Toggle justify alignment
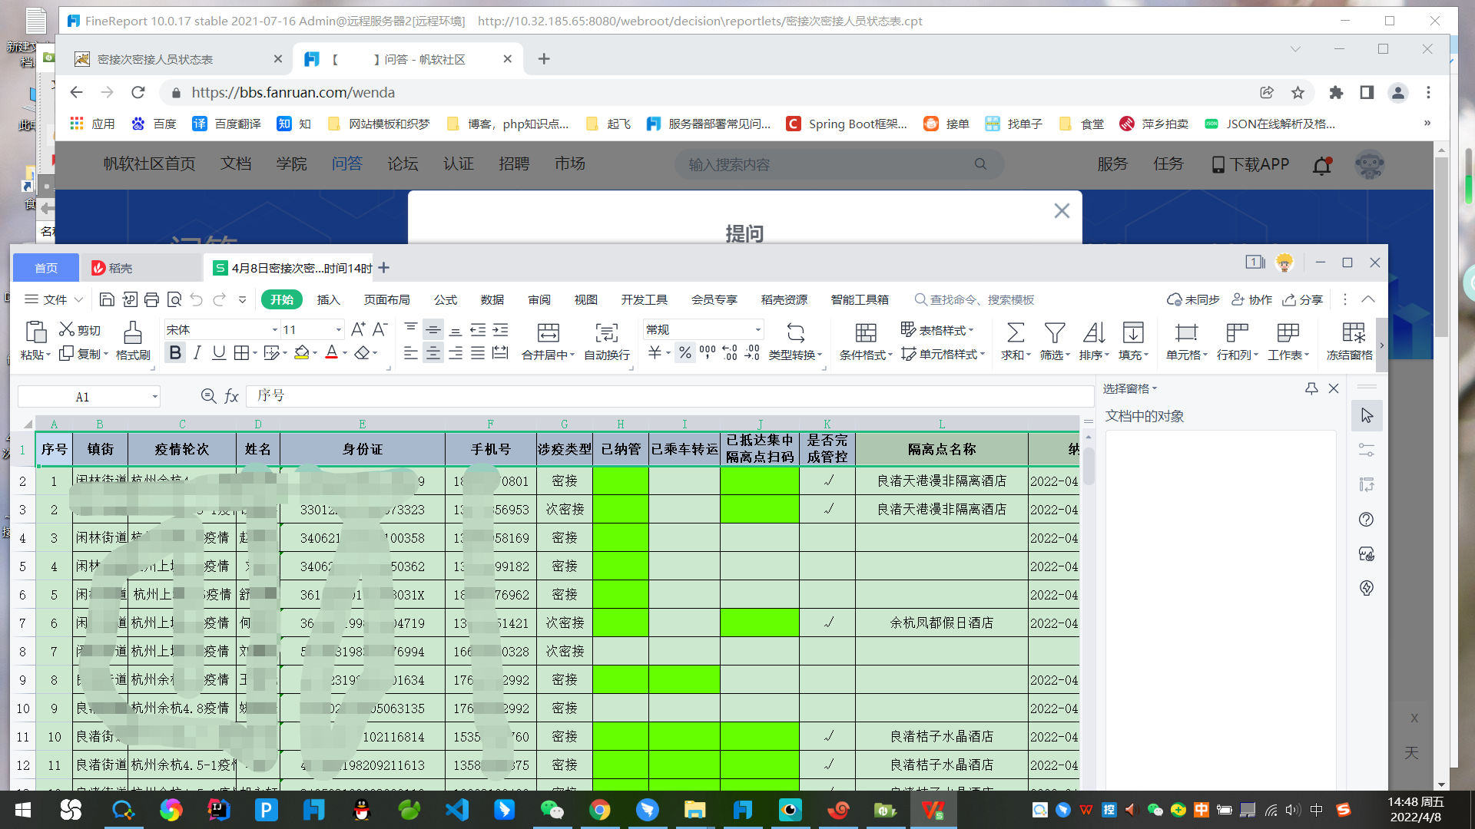The width and height of the screenshot is (1475, 829). click(x=478, y=352)
